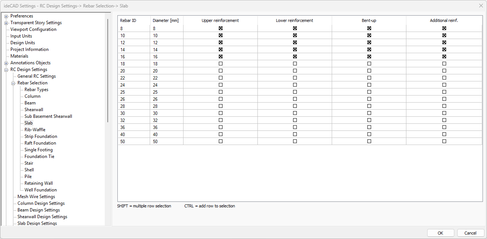Select Rib-Waffle rebar selection
487x239 pixels.
tap(35, 130)
